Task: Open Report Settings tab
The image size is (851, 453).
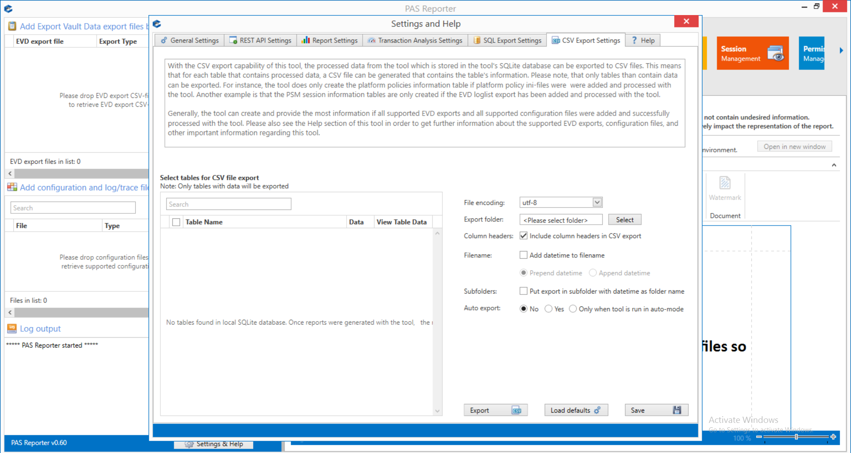Action: (329, 40)
